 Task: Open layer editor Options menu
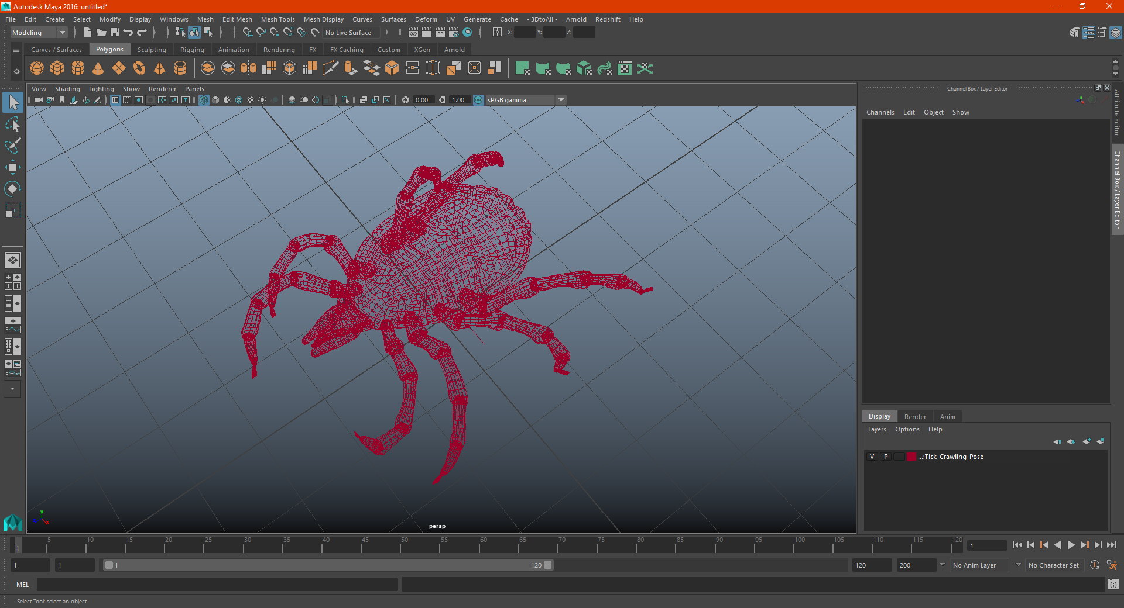(x=907, y=429)
